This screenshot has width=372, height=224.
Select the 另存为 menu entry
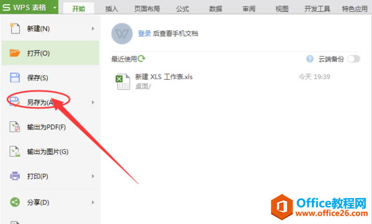pos(50,102)
